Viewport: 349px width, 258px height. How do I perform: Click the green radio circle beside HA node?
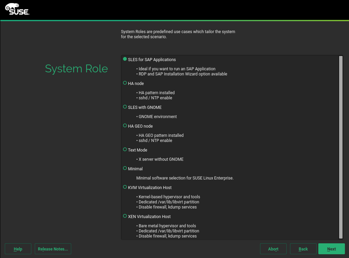tap(125, 83)
